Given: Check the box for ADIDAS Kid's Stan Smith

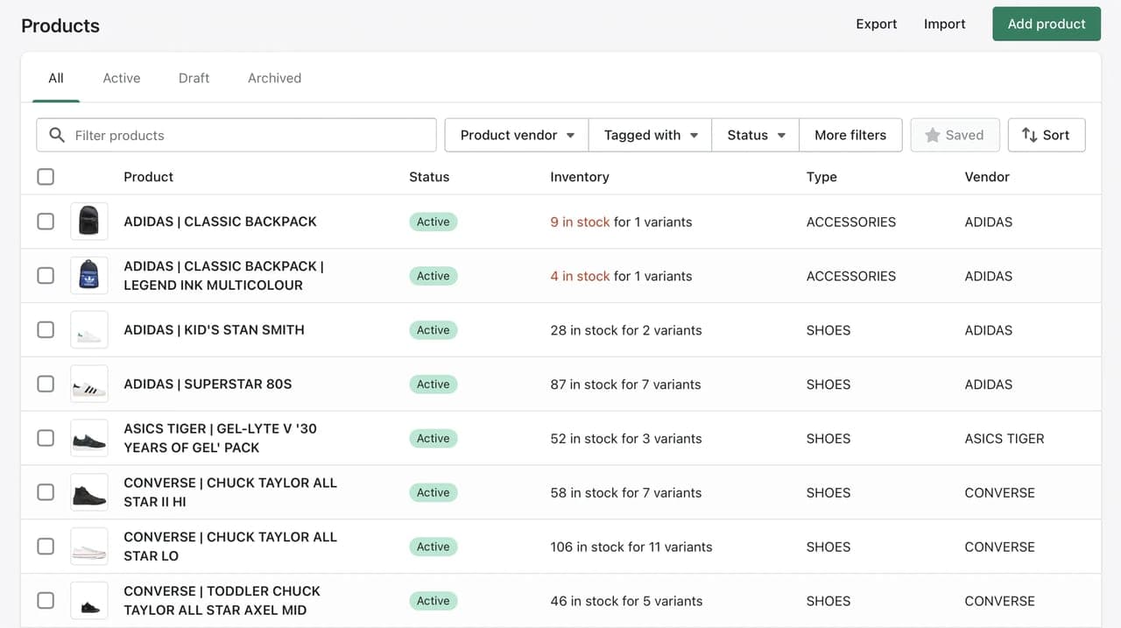Looking at the screenshot, I should tap(46, 330).
